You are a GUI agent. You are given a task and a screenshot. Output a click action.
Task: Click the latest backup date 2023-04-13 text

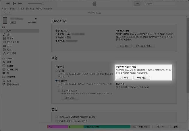(x=132, y=87)
